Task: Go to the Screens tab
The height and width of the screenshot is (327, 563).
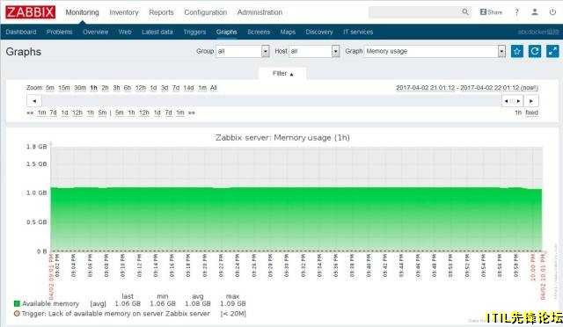Action: (x=259, y=32)
